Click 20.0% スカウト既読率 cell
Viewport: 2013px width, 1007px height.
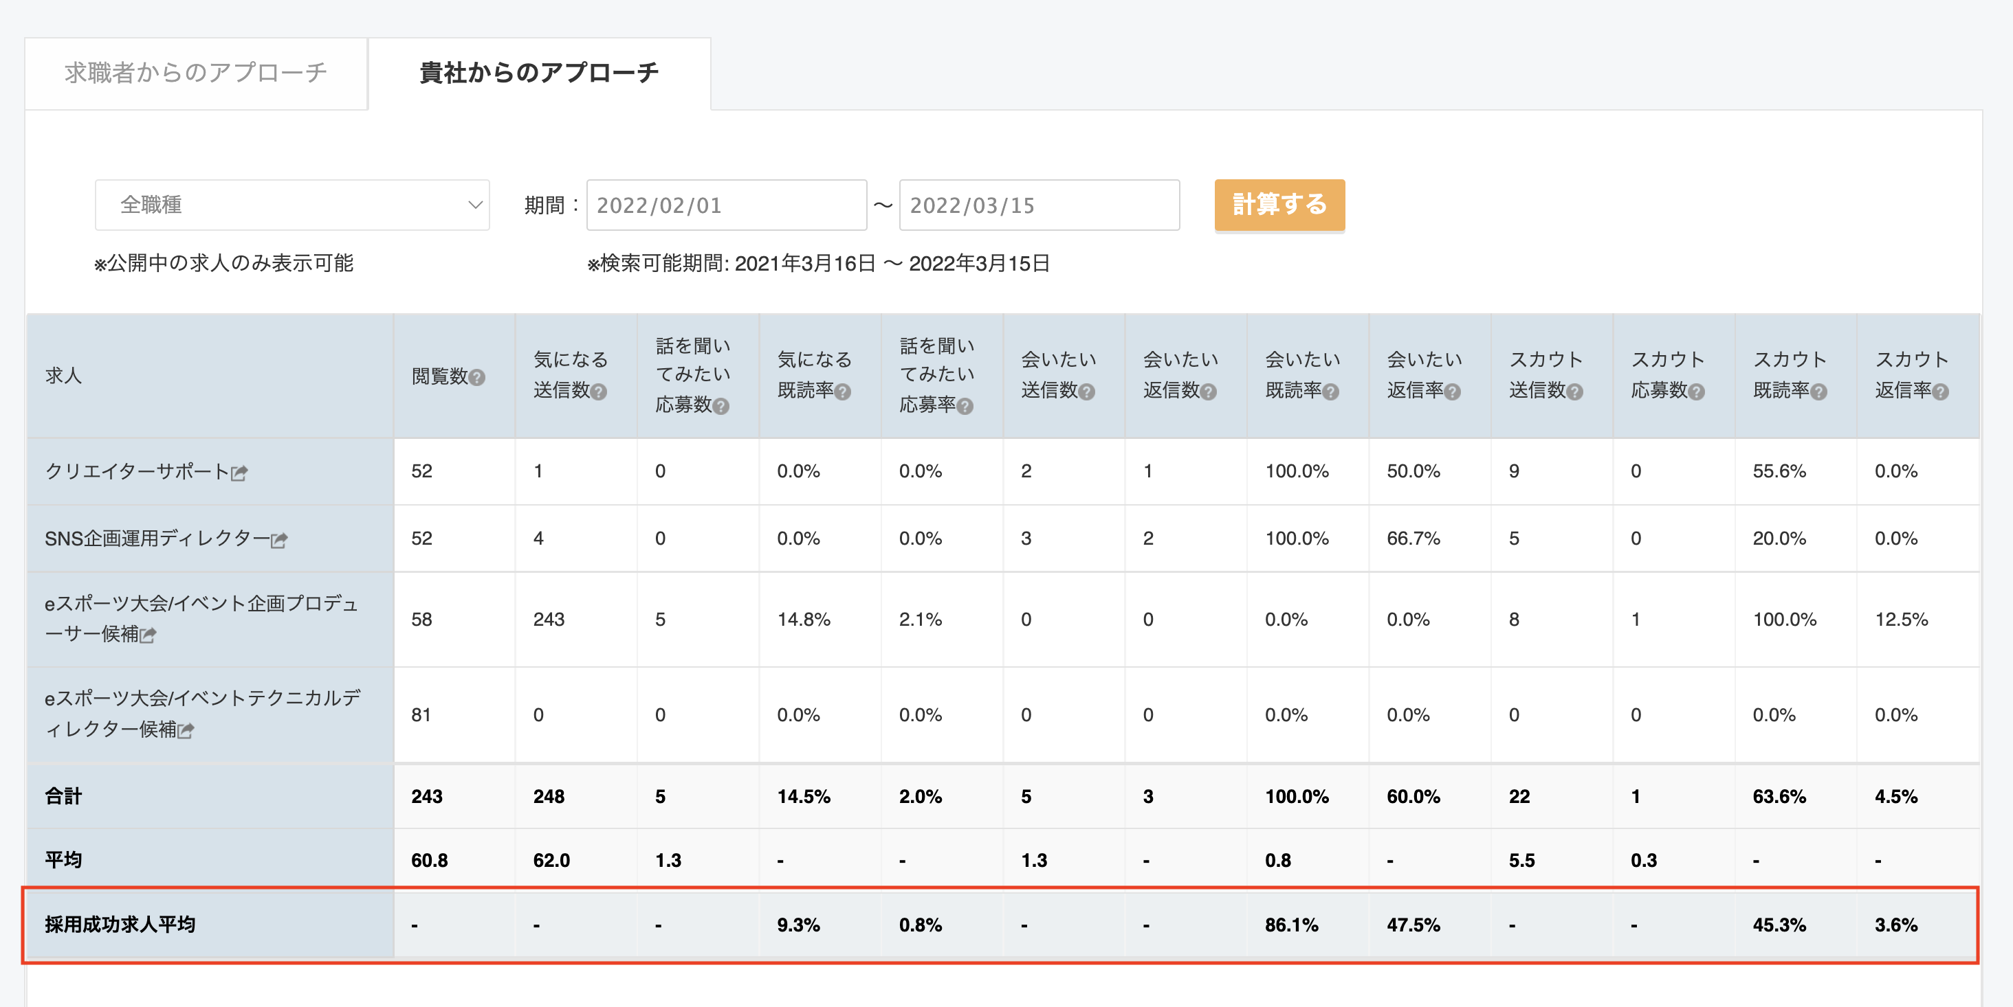(1779, 539)
